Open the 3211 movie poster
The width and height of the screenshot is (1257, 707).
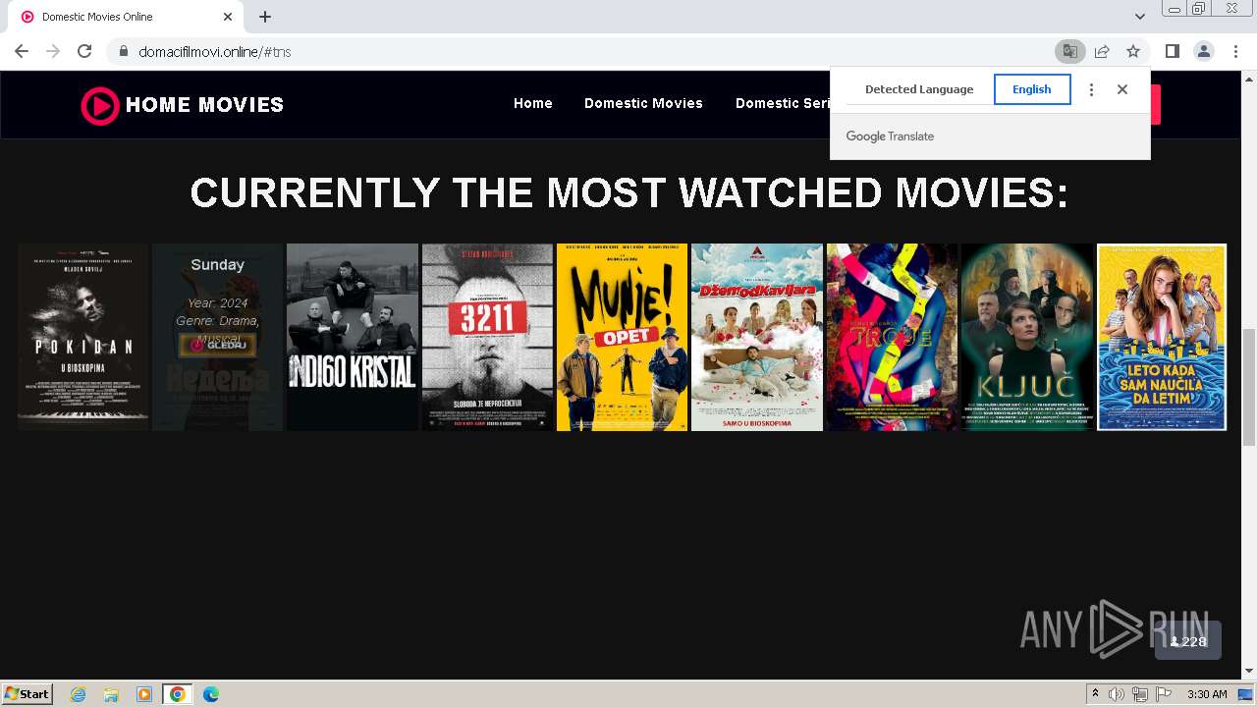pyautogui.click(x=487, y=337)
